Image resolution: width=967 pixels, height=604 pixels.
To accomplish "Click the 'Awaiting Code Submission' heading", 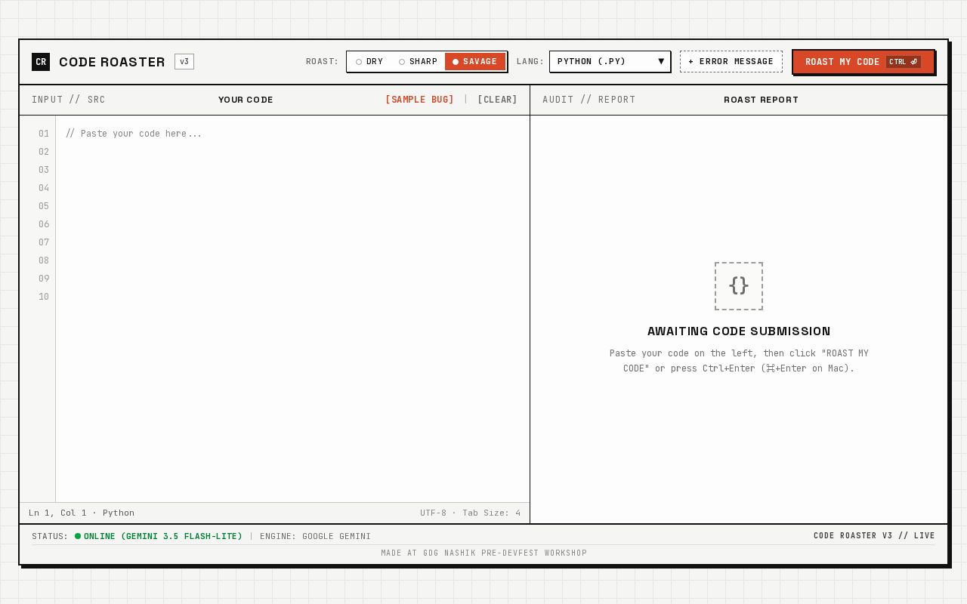I will [739, 331].
